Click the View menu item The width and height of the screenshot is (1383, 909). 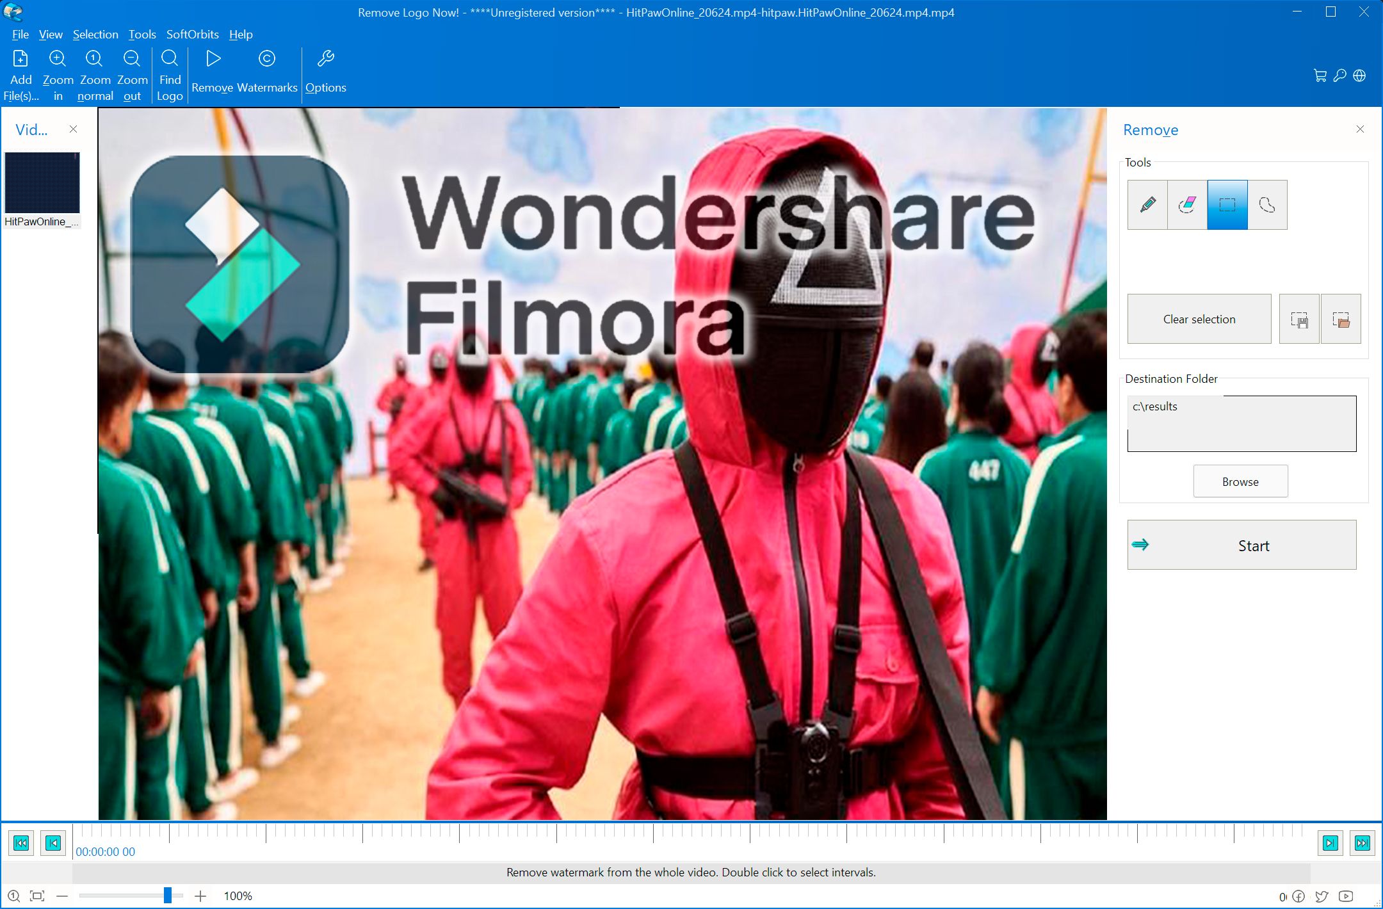pyautogui.click(x=50, y=33)
